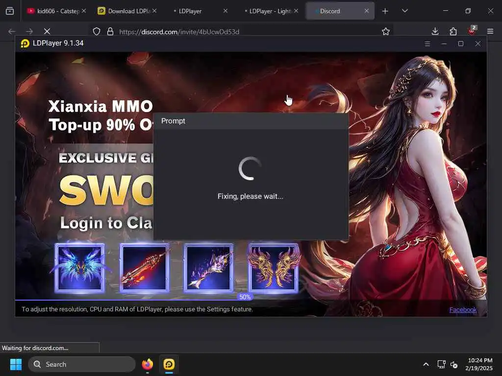Click the LDPlayer logo in title bar
The image size is (502, 376).
pyautogui.click(x=25, y=43)
